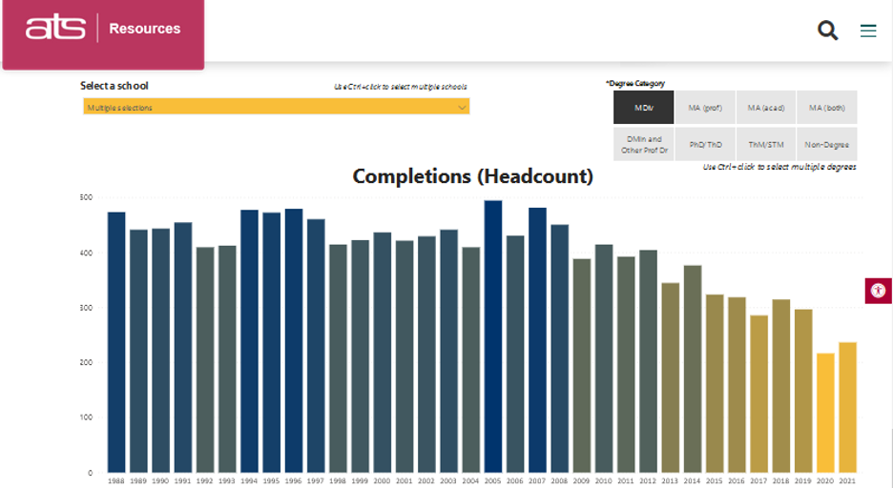Click the yellow 2020 bar
The width and height of the screenshot is (893, 488).
point(825,413)
